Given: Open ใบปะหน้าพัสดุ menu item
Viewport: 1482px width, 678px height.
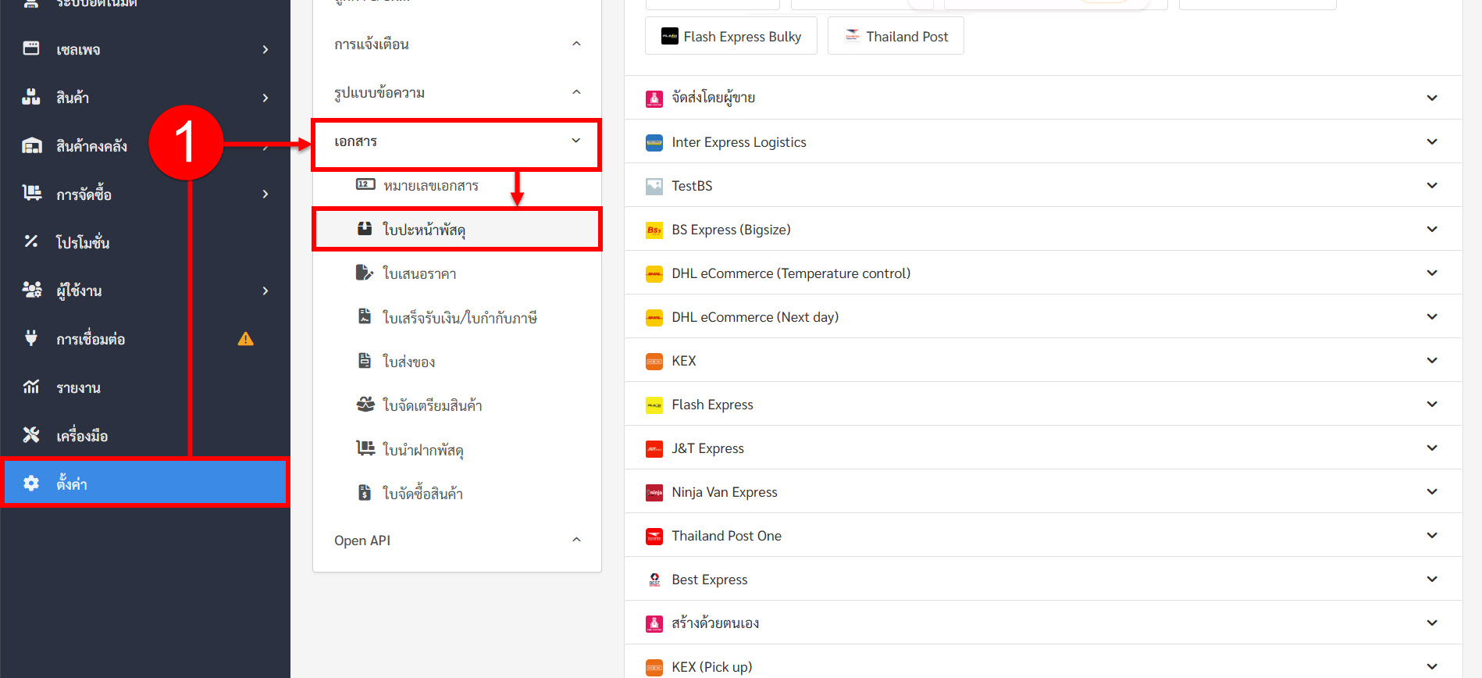Looking at the screenshot, I should (457, 230).
